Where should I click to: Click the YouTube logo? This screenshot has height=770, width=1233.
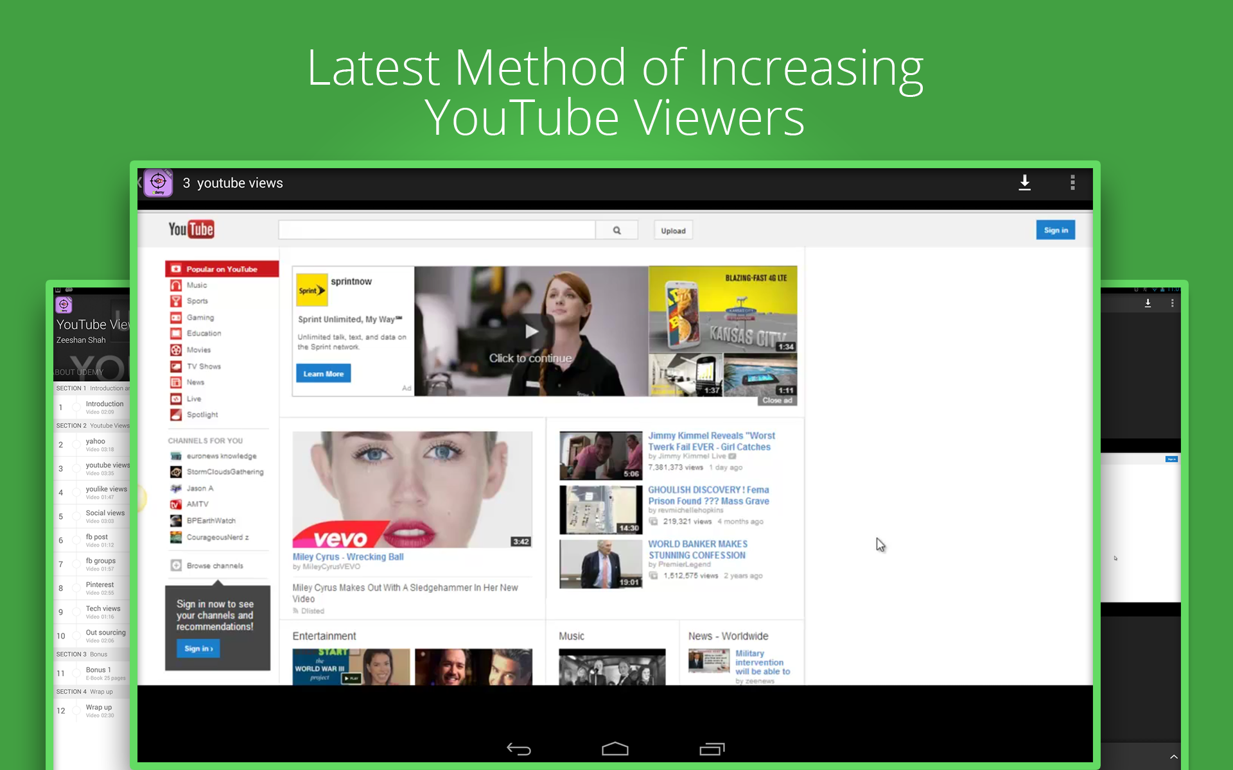tap(191, 230)
